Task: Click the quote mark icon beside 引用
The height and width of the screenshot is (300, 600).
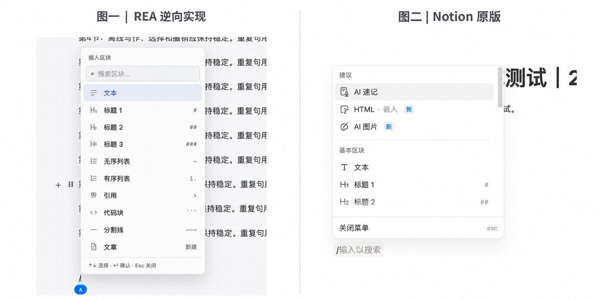Action: pyautogui.click(x=93, y=195)
